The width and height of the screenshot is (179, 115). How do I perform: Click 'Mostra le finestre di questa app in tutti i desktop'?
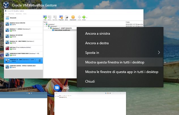[x=120, y=72]
